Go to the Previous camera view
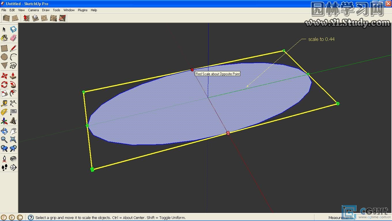 [x=4, y=148]
